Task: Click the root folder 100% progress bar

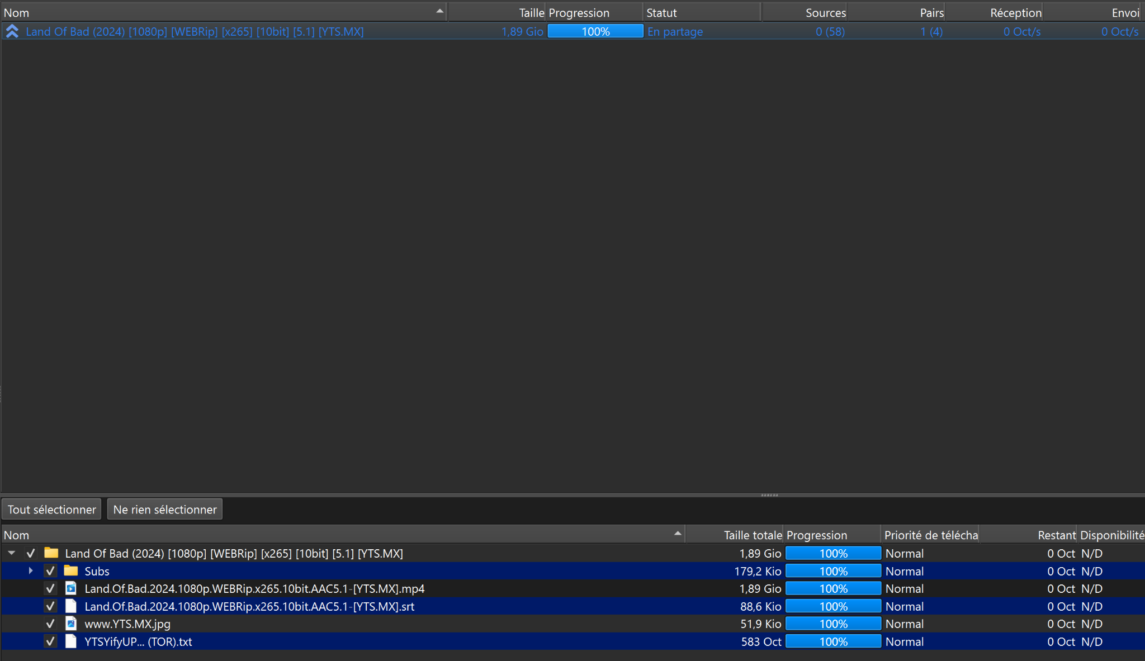Action: point(833,553)
